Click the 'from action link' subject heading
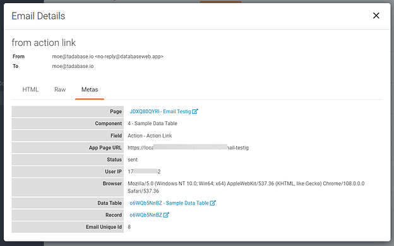The image size is (394, 246). (x=44, y=43)
